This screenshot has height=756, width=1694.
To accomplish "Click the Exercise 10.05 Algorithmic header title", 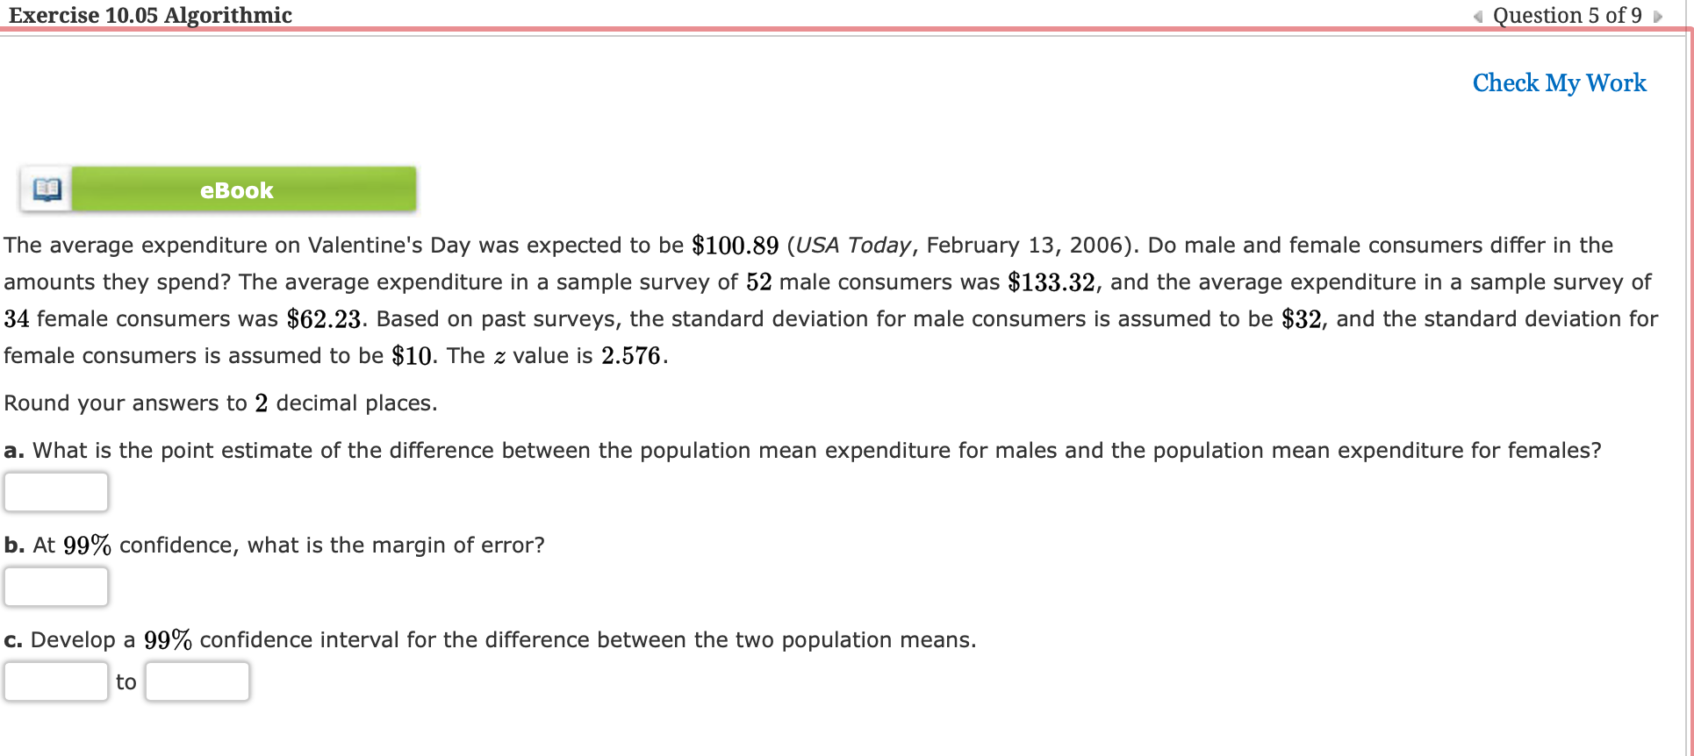I will pos(149,15).
